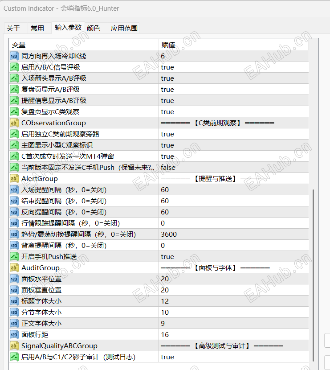Image resolution: width=330 pixels, height=370 pixels.
Task: Select the 面板水平位置 row label
Action: (41, 279)
